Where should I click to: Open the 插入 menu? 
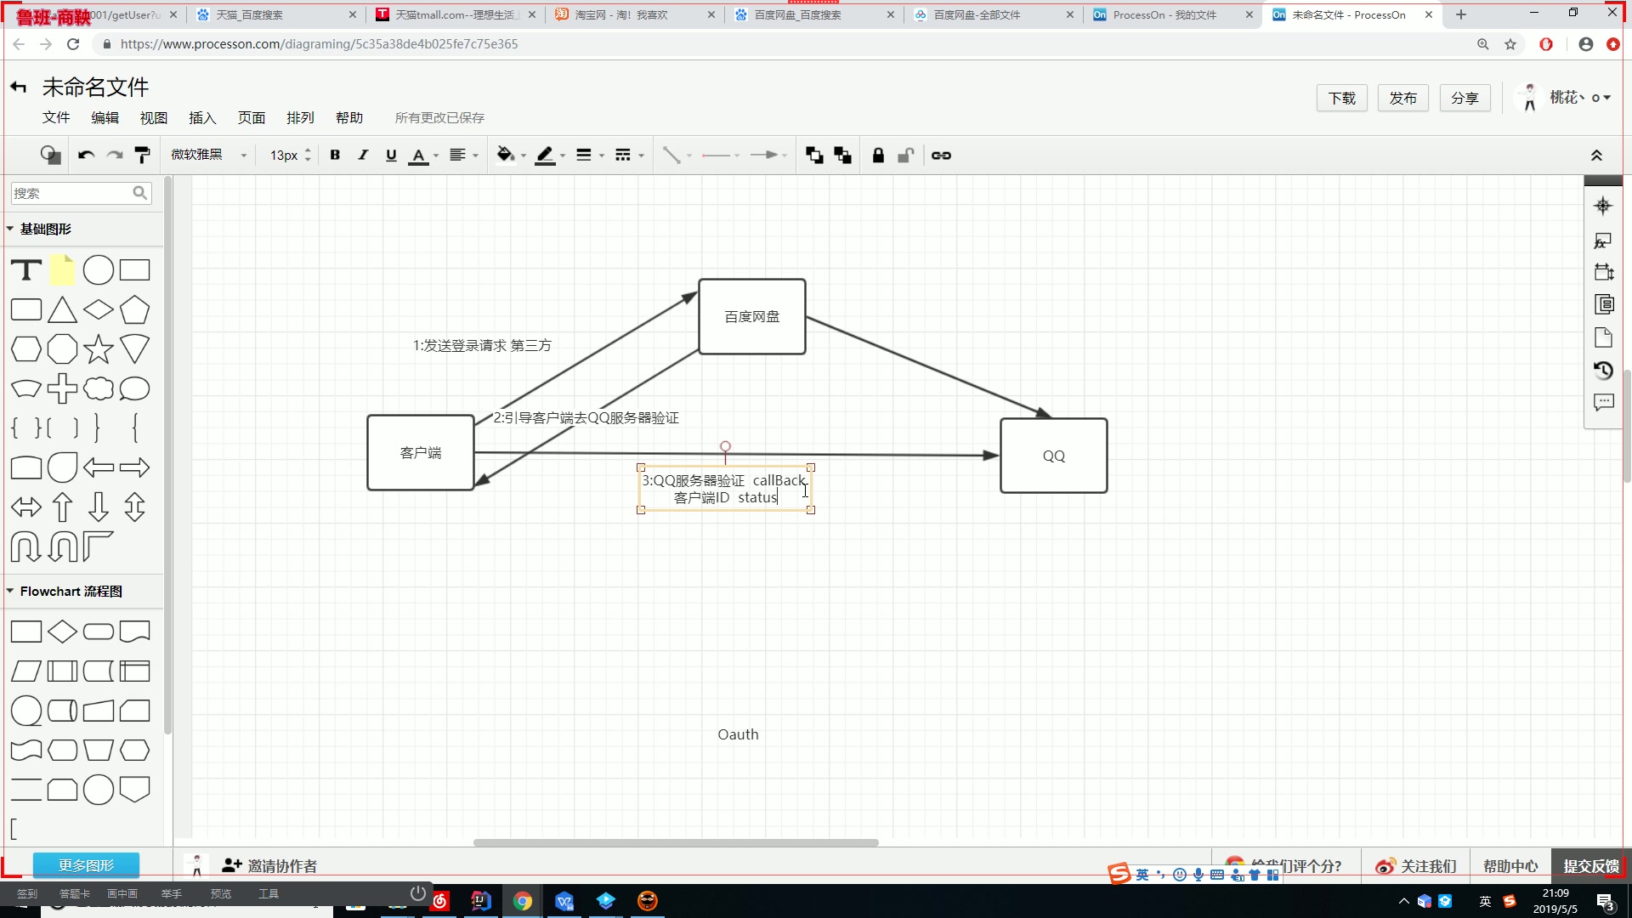coord(202,117)
